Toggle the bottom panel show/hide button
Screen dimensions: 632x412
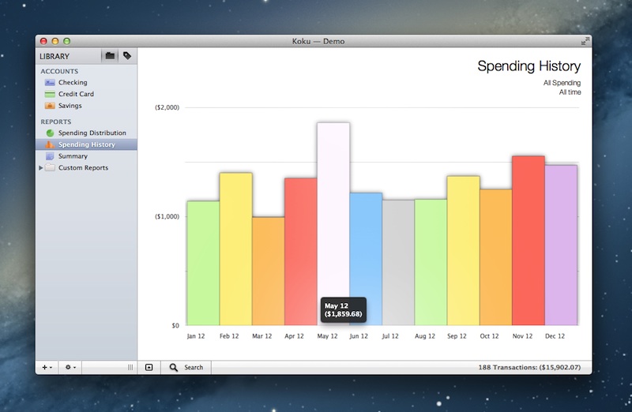pos(149,367)
